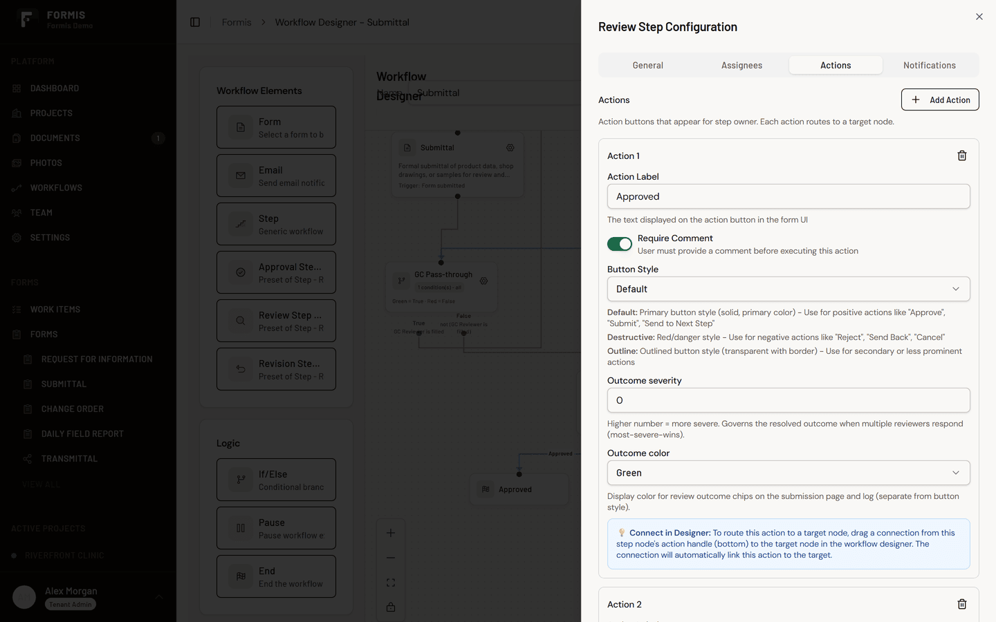Click the Formis breadcrumb link
This screenshot has width=996, height=622.
pos(237,22)
